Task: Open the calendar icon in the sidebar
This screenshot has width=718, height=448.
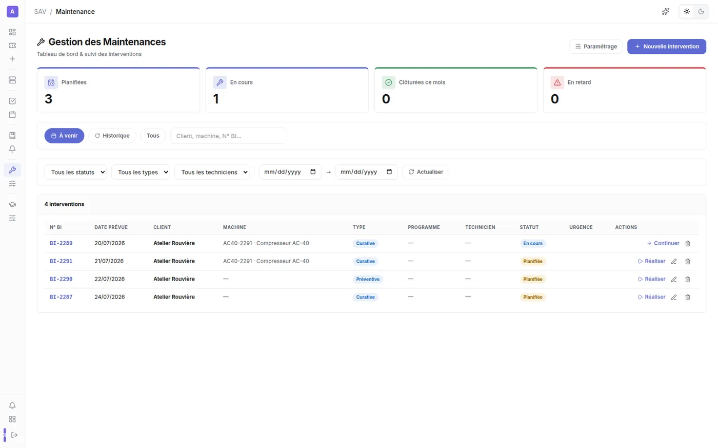Action: tap(12, 115)
